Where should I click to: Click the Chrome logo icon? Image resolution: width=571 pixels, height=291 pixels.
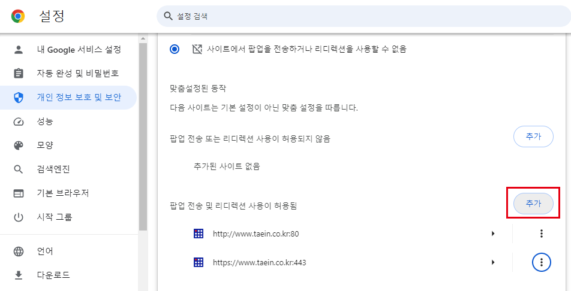click(x=18, y=16)
